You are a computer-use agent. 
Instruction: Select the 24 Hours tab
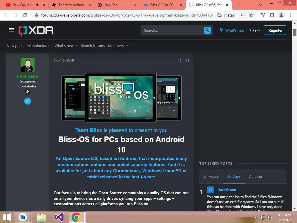click(211, 176)
